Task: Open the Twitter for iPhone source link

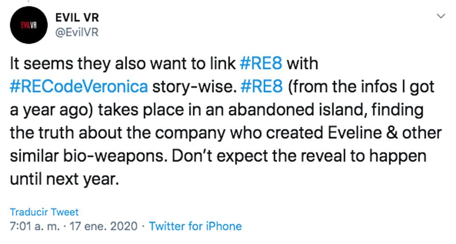Action: coord(195,227)
